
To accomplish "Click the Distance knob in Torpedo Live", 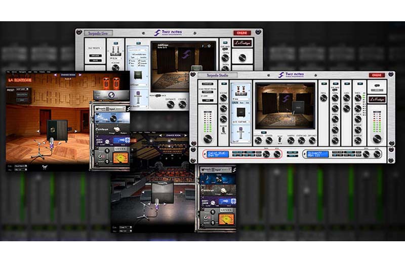I will click(x=171, y=105).
